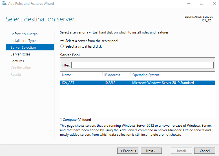Minimize the wizard window
Image resolution: width=219 pixels, height=156 pixels.
(x=189, y=3)
